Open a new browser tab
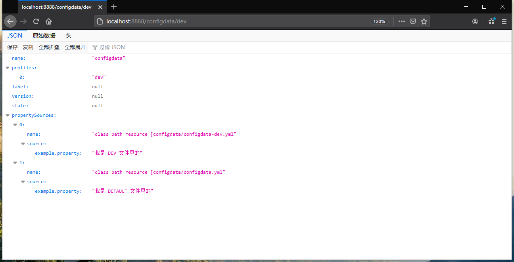 pyautogui.click(x=114, y=7)
